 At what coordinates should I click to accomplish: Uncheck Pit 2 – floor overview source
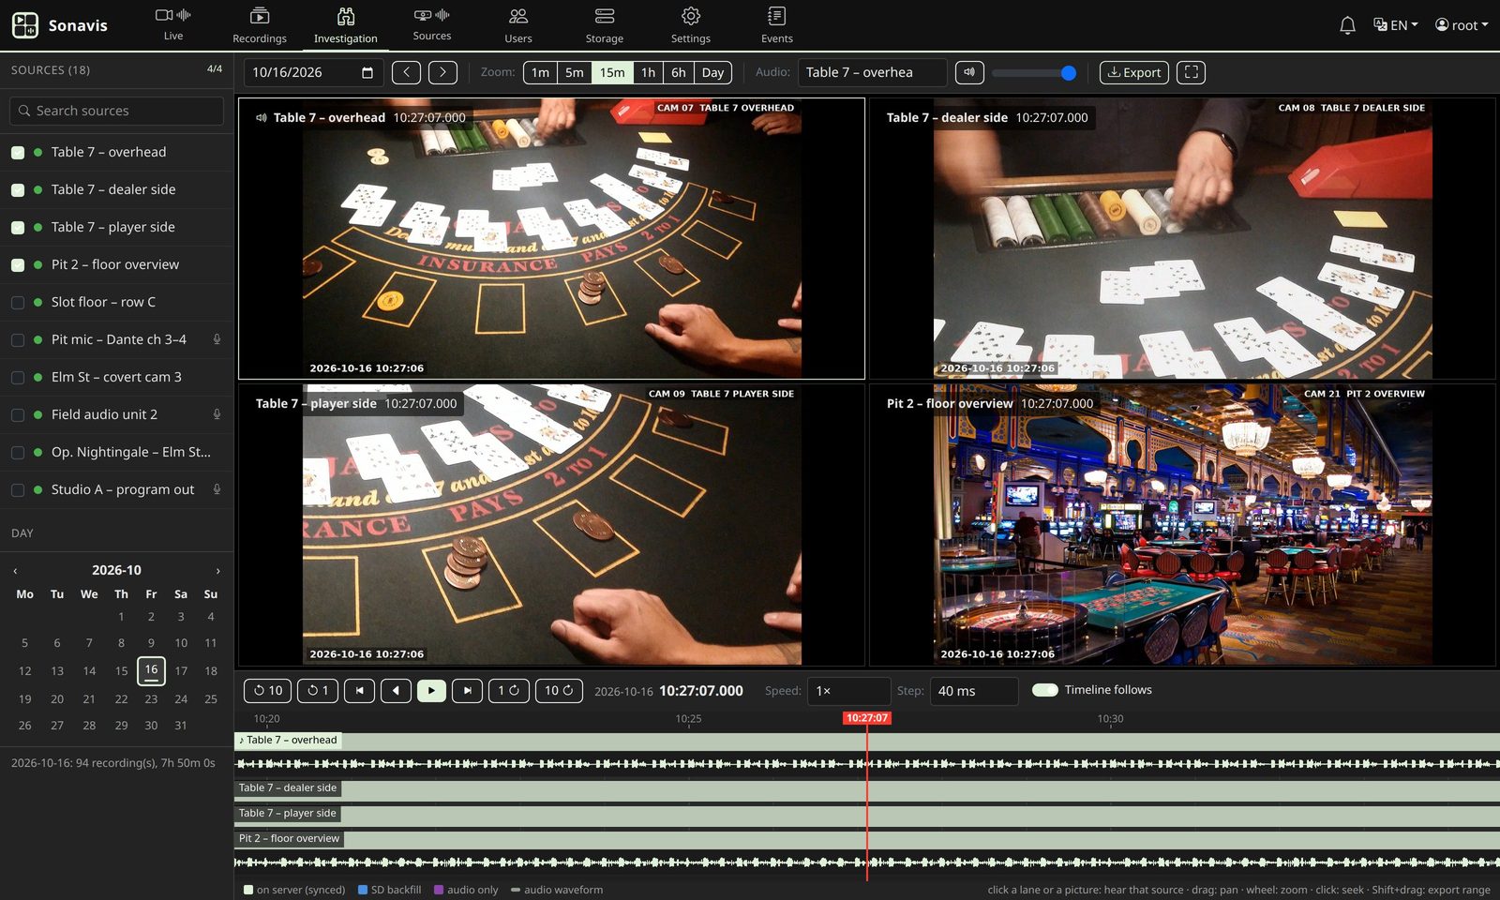[18, 264]
